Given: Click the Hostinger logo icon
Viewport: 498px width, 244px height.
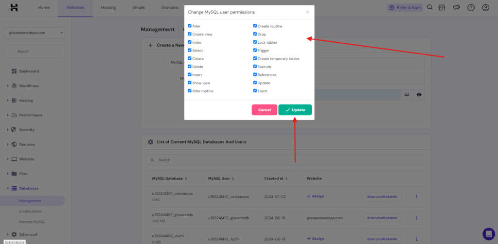Looking at the screenshot, I should (x=14, y=8).
